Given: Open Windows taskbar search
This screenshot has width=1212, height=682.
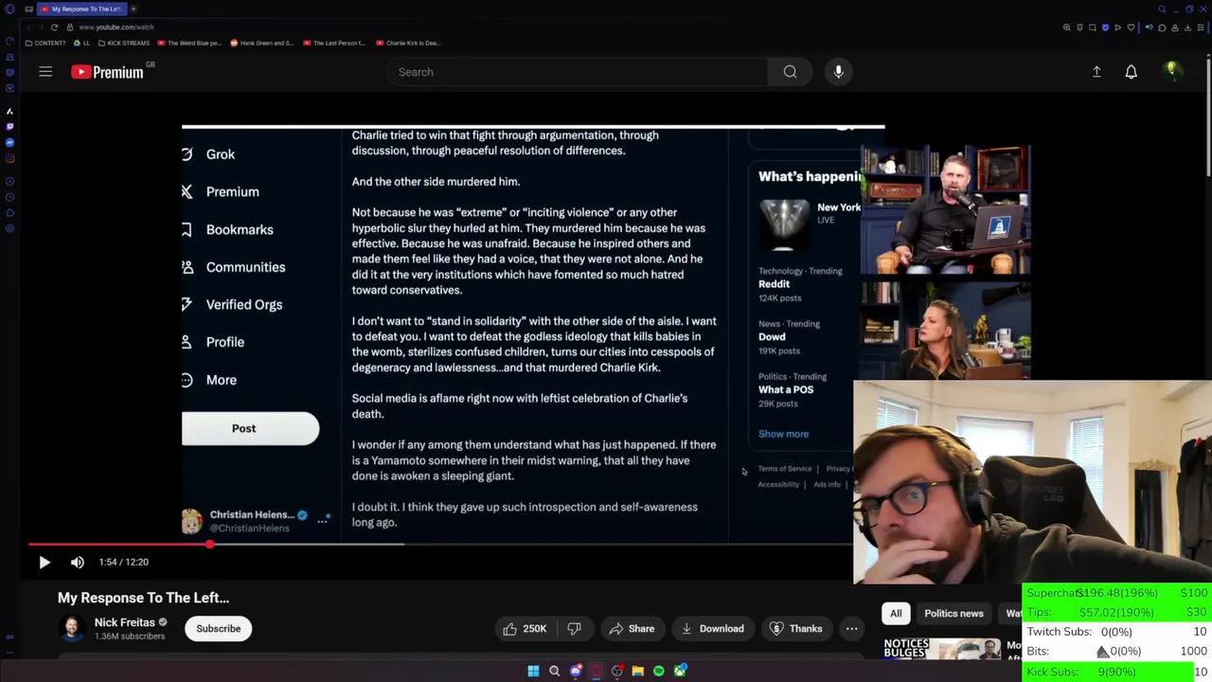Looking at the screenshot, I should (554, 671).
